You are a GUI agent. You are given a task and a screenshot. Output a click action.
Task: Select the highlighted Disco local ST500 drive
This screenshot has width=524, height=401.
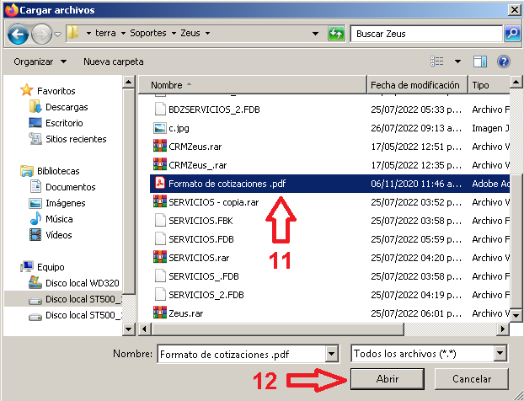63,299
